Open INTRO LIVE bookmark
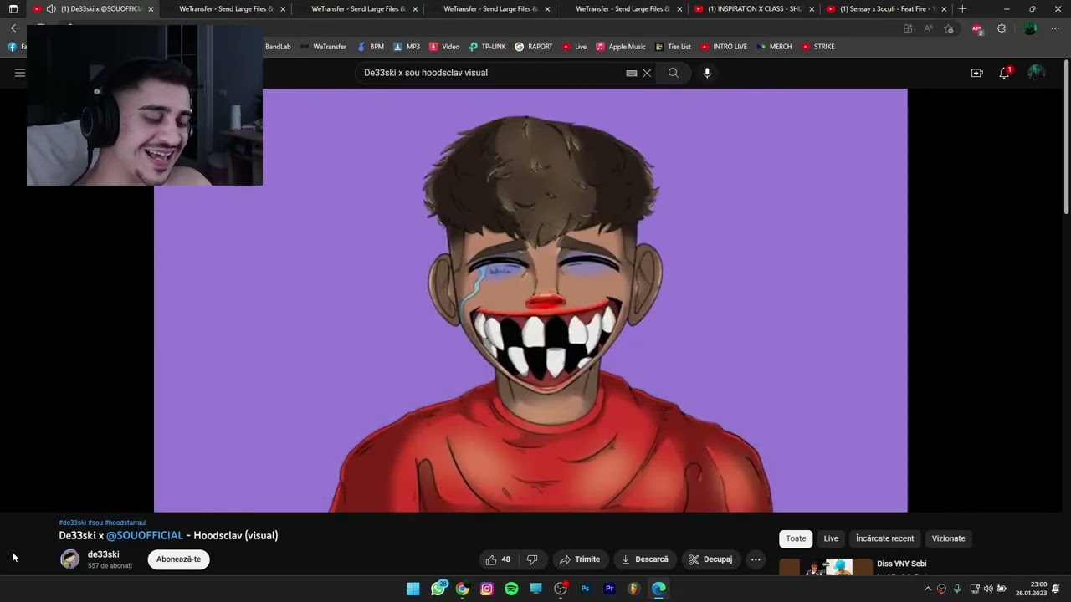 (x=724, y=47)
